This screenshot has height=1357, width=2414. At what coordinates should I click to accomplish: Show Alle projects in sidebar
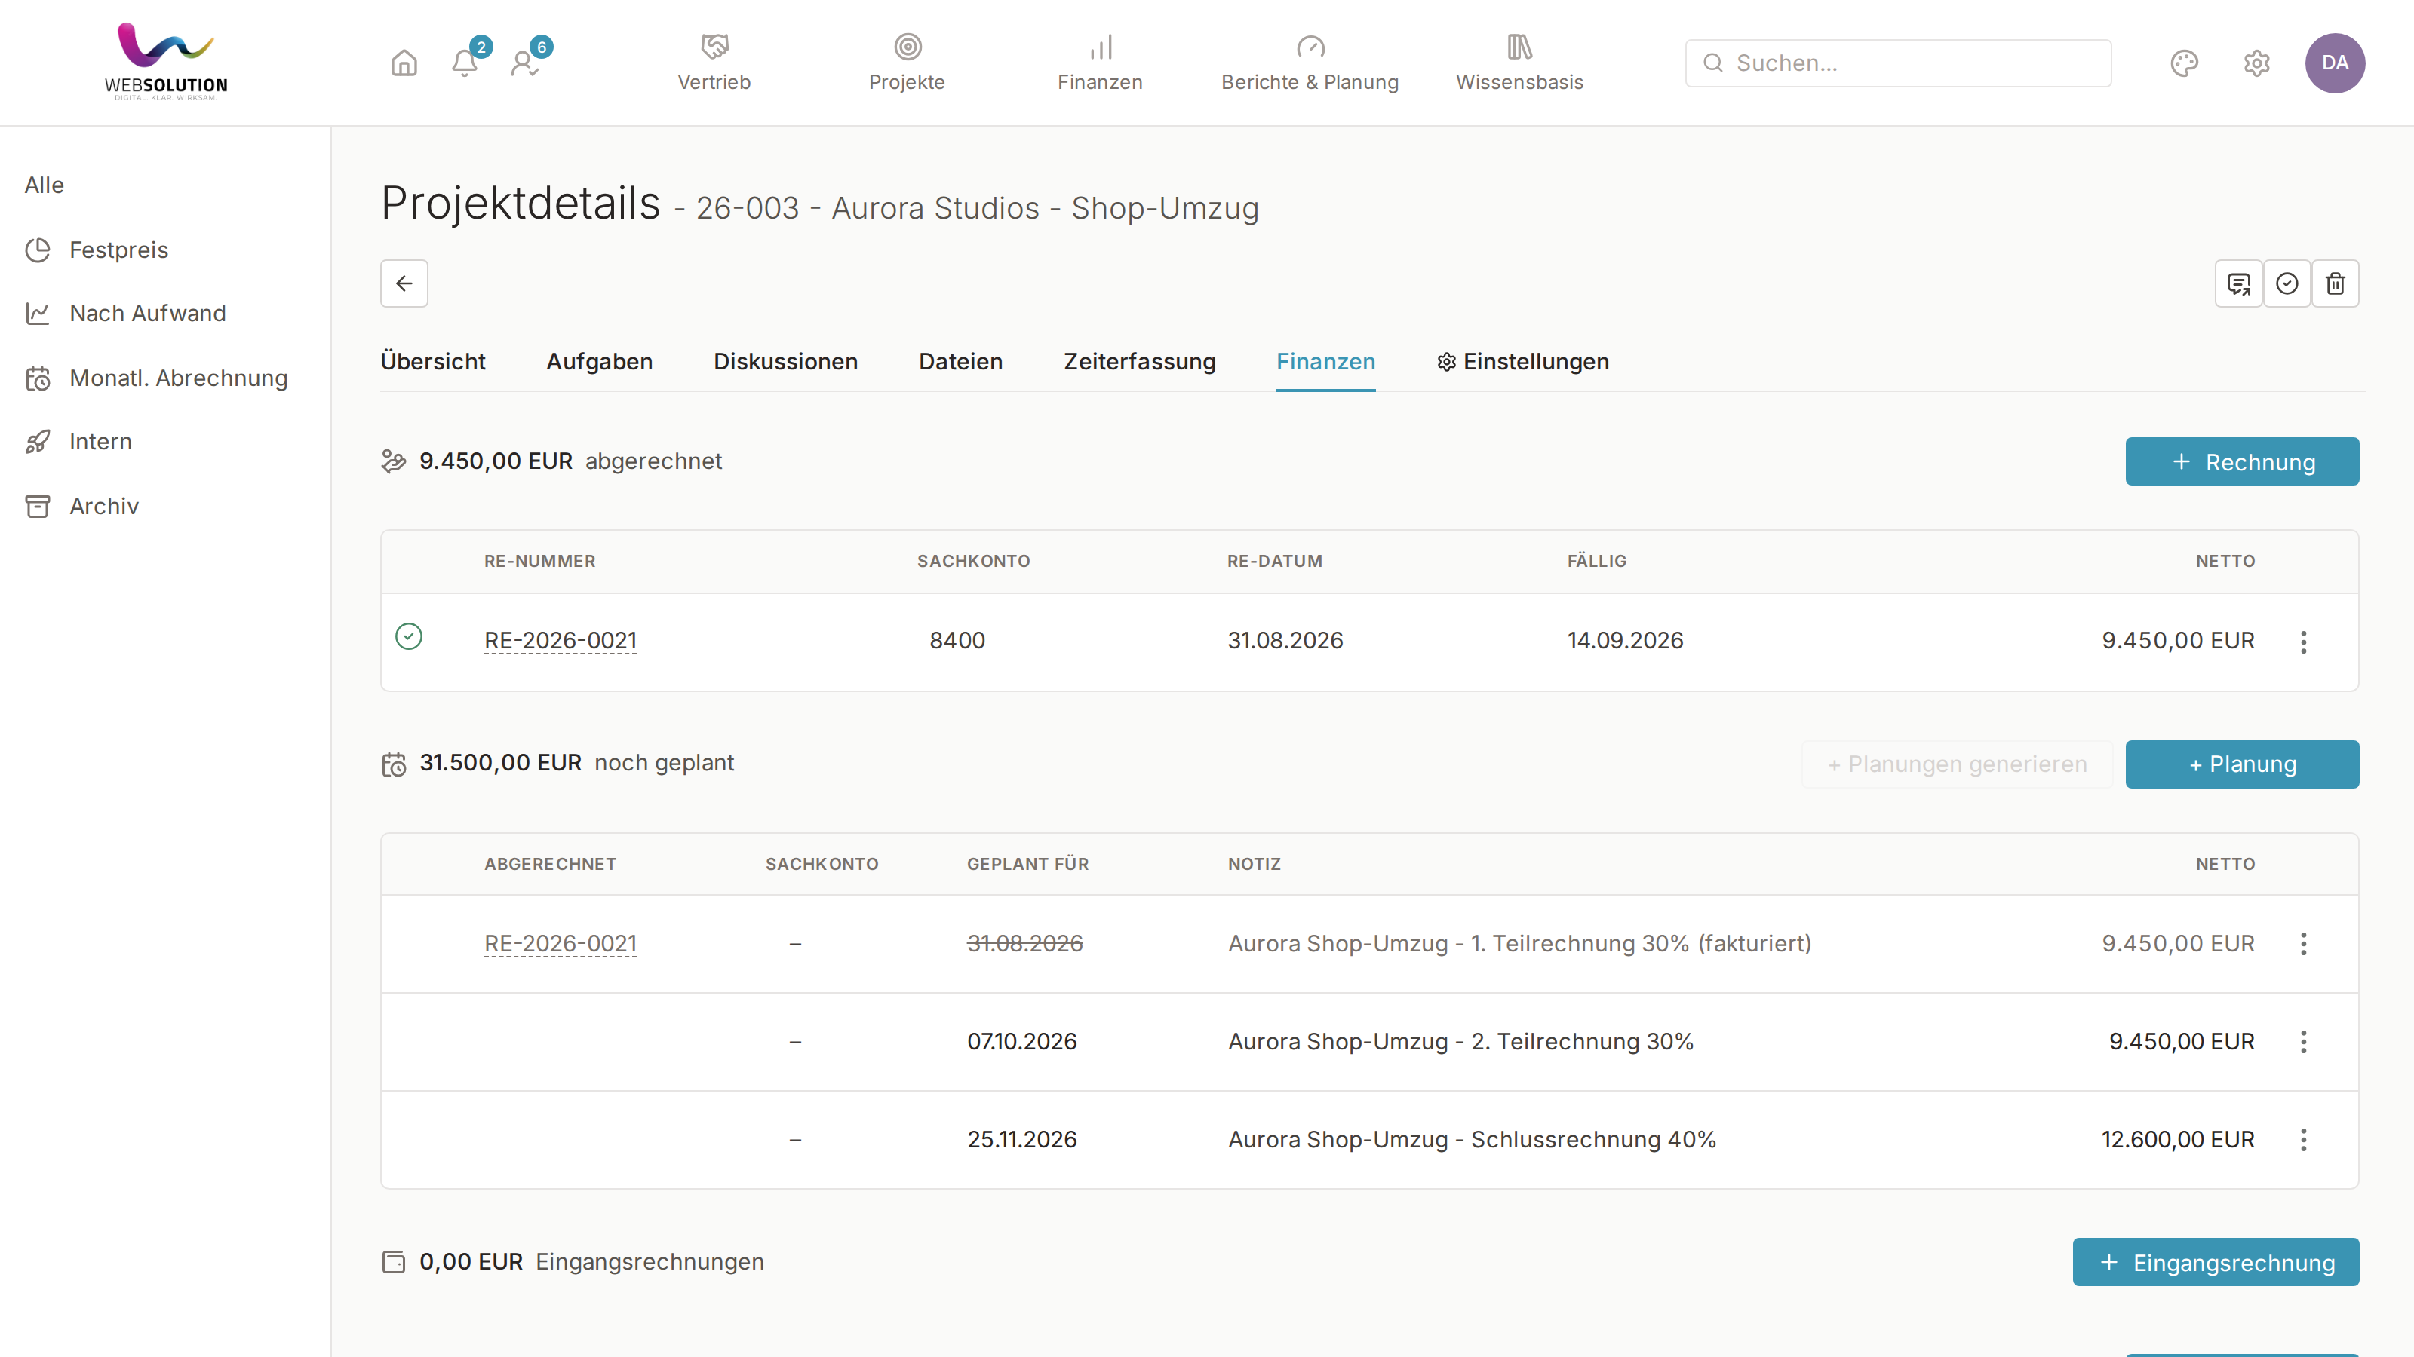click(44, 185)
